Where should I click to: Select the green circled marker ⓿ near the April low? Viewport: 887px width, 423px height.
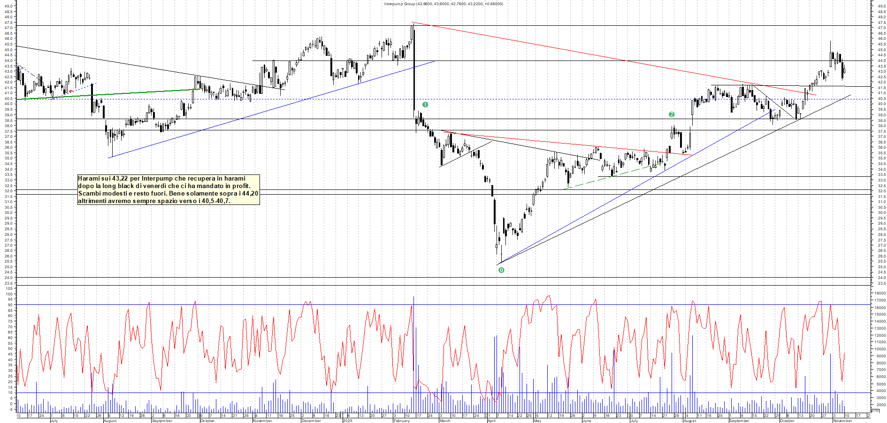point(500,270)
